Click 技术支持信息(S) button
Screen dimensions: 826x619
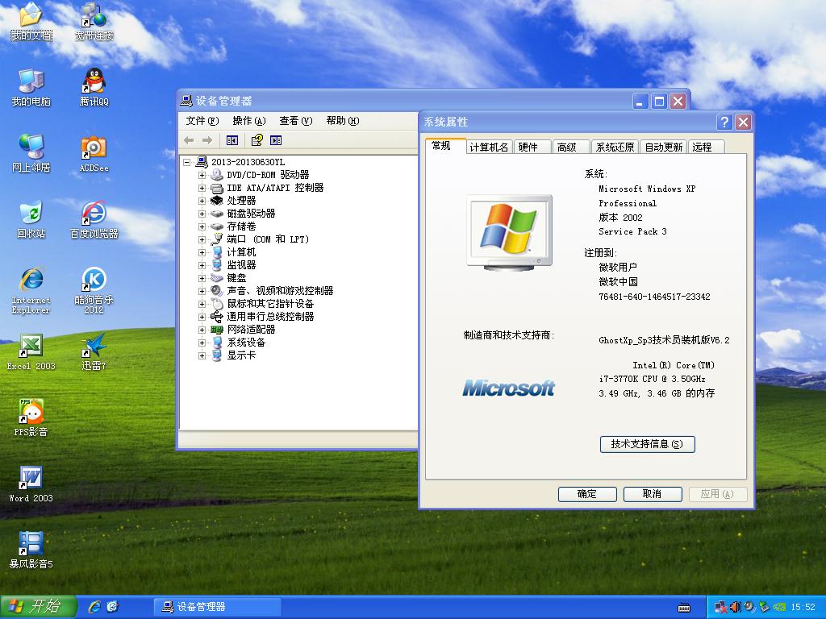pos(648,444)
